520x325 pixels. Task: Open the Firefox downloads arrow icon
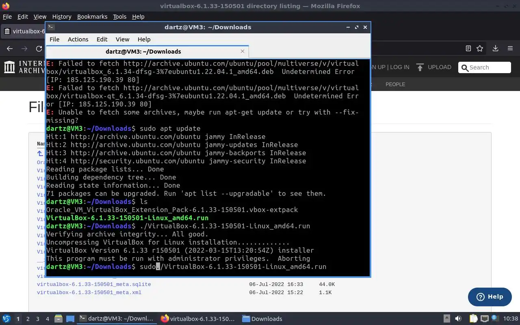(495, 48)
